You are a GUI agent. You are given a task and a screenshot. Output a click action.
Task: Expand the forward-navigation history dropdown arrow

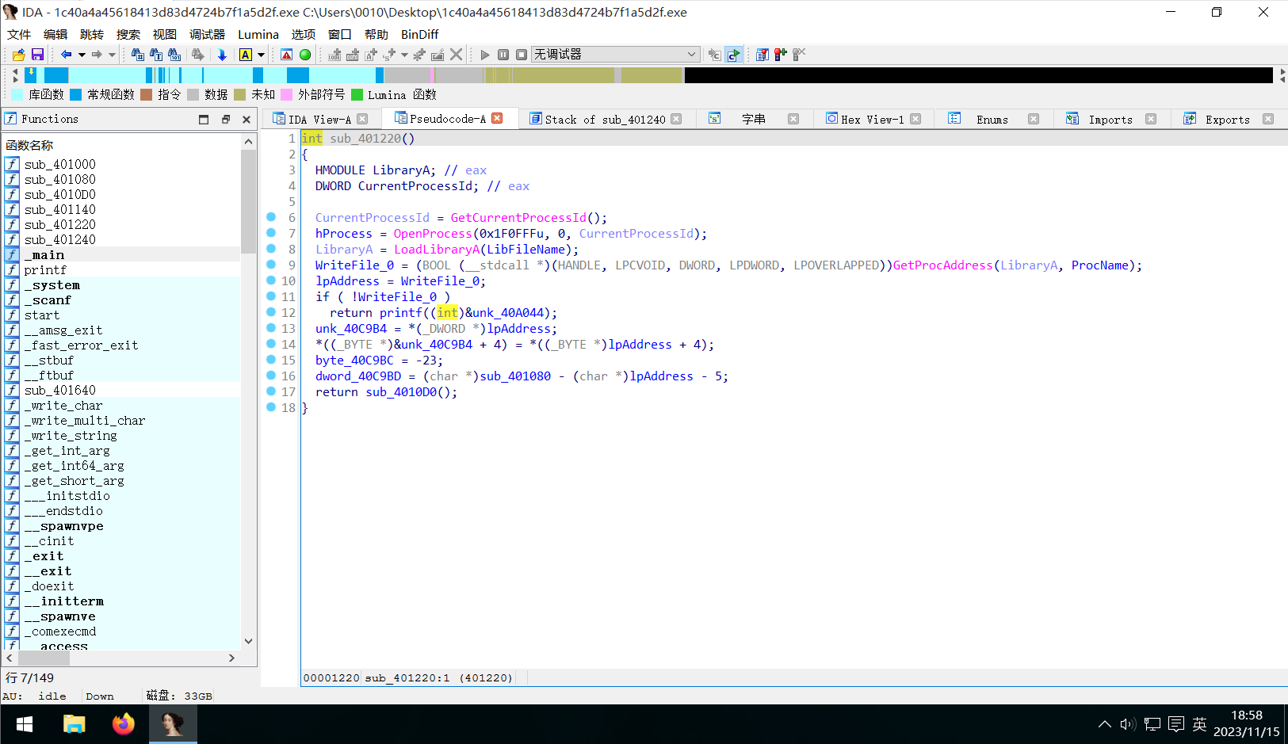coord(112,55)
